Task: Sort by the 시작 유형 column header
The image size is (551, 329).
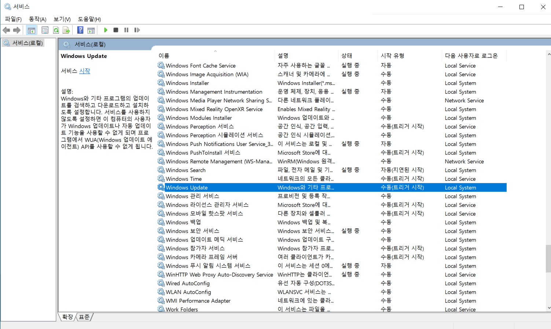Action: click(409, 56)
